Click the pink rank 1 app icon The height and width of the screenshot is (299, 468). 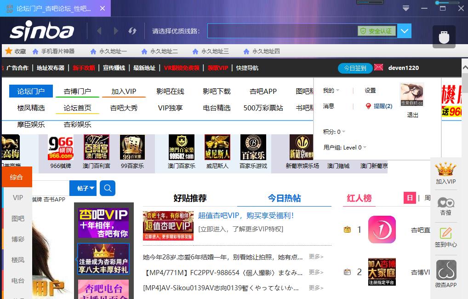point(382,230)
